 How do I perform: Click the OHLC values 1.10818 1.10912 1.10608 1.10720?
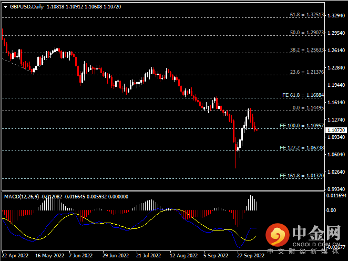tap(84, 7)
